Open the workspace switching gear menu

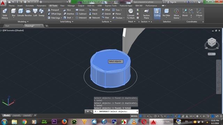[197, 116]
